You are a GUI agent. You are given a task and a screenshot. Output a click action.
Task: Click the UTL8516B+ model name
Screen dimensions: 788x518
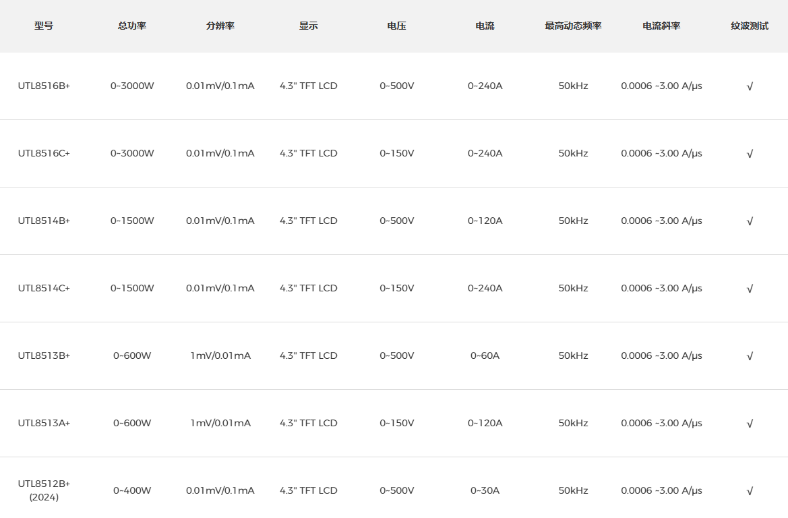coord(44,86)
